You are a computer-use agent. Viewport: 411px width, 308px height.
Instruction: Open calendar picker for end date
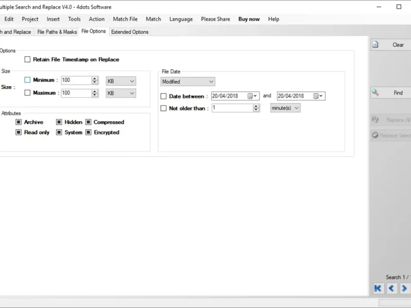tap(318, 96)
